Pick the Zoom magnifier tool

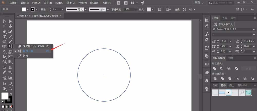(11, 88)
